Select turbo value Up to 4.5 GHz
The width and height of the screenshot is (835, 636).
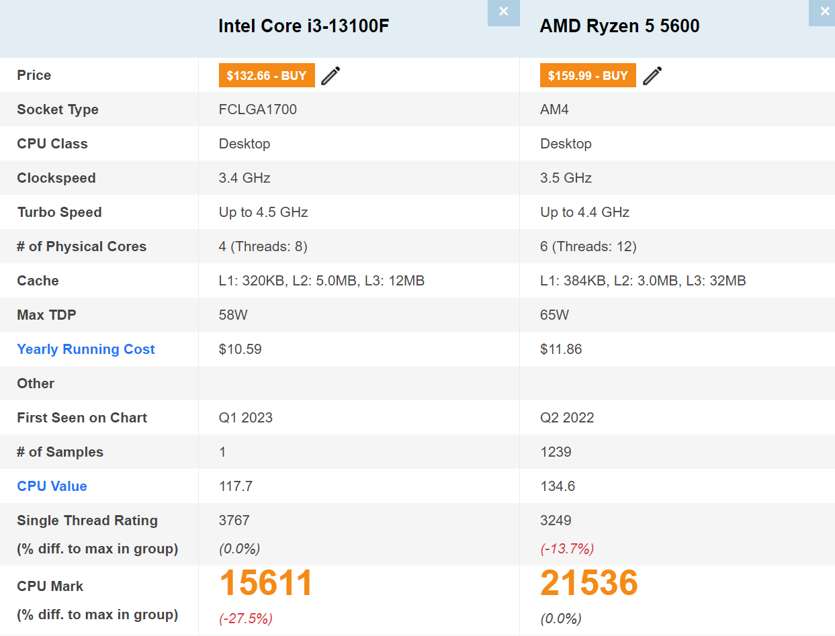pyautogui.click(x=263, y=212)
